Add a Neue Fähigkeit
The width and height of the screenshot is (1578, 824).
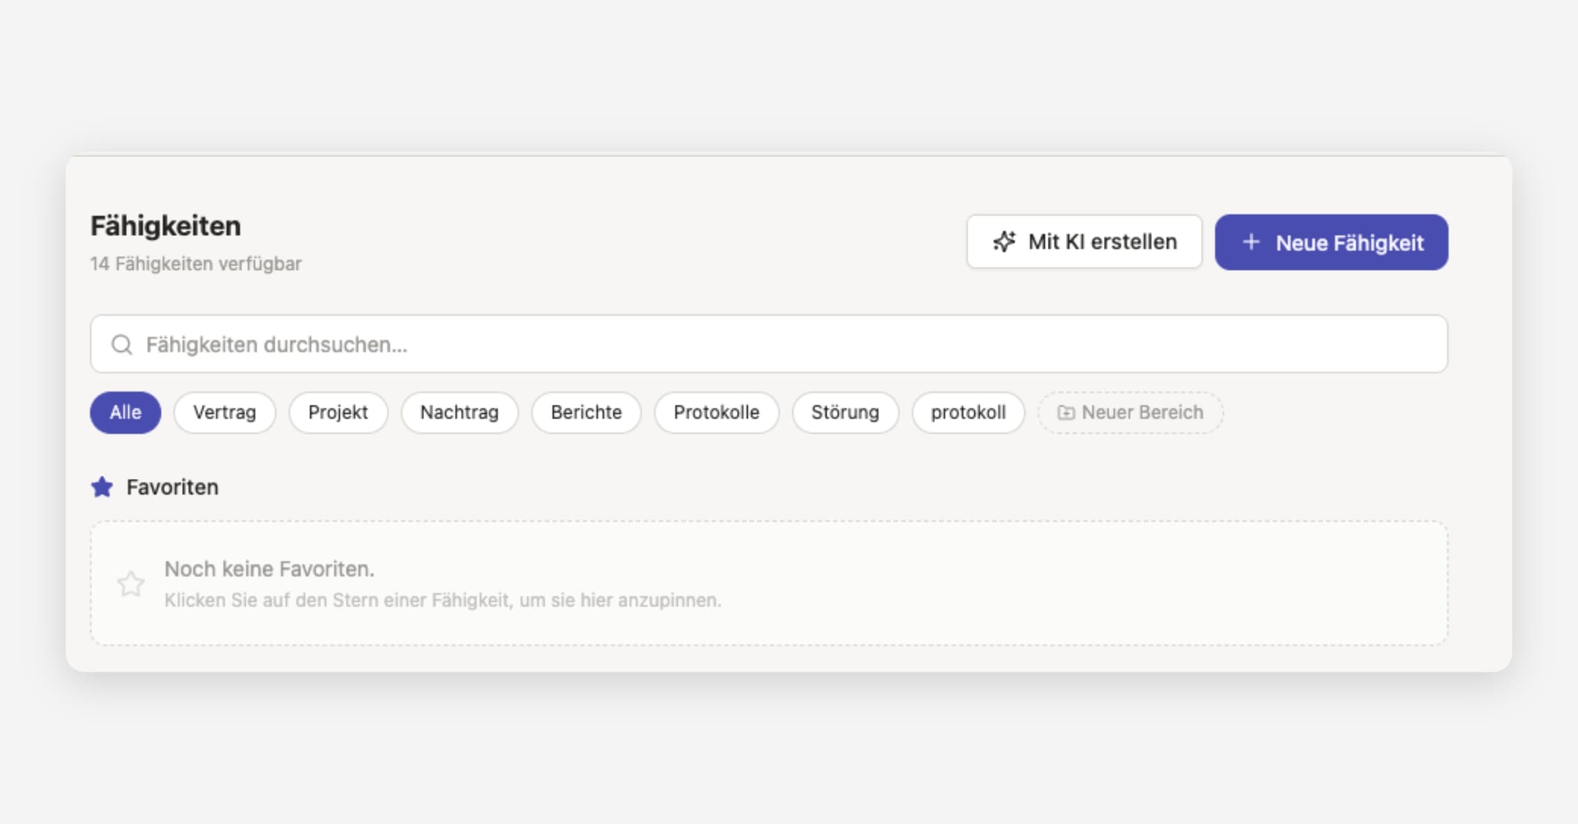pos(1331,242)
